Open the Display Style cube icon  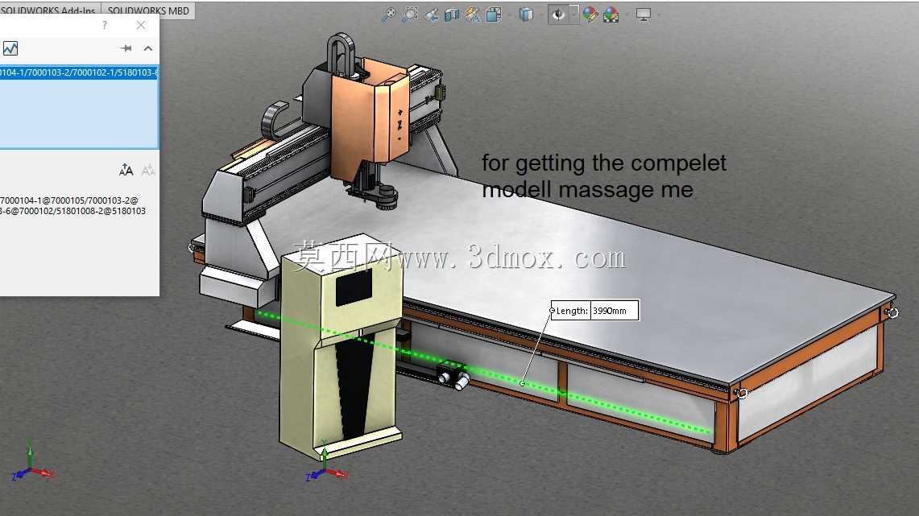526,14
